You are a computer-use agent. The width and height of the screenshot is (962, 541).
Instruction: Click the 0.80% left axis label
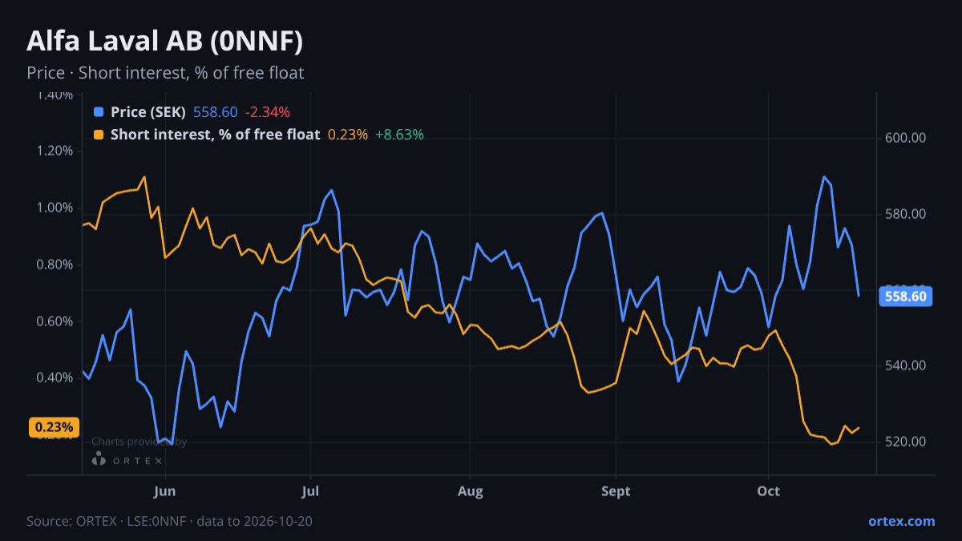(55, 264)
